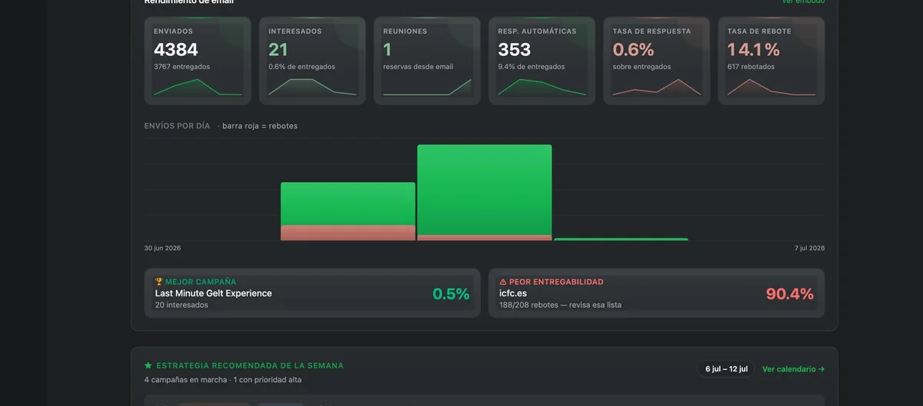Click the thin flat green bar in the chart
The width and height of the screenshot is (923, 406).
tap(621, 239)
